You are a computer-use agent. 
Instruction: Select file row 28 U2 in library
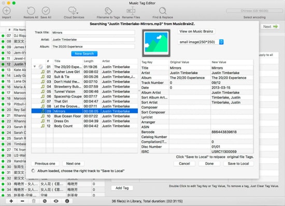(13, 155)
